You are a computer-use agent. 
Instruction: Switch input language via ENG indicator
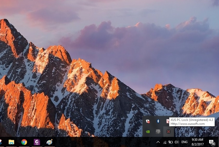184,142
